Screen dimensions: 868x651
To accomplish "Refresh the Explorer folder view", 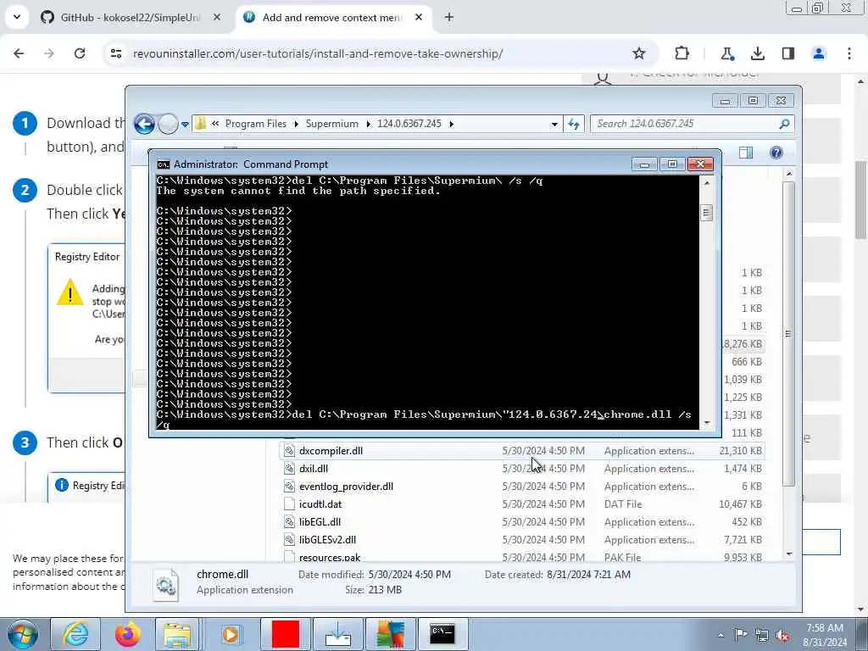I will click(574, 124).
